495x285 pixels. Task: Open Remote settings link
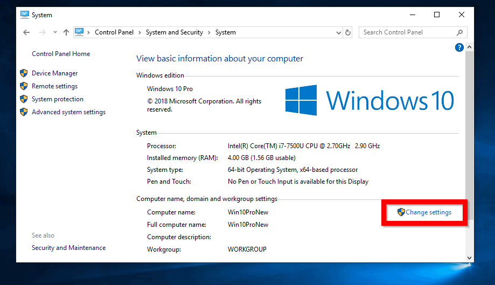[x=54, y=86]
